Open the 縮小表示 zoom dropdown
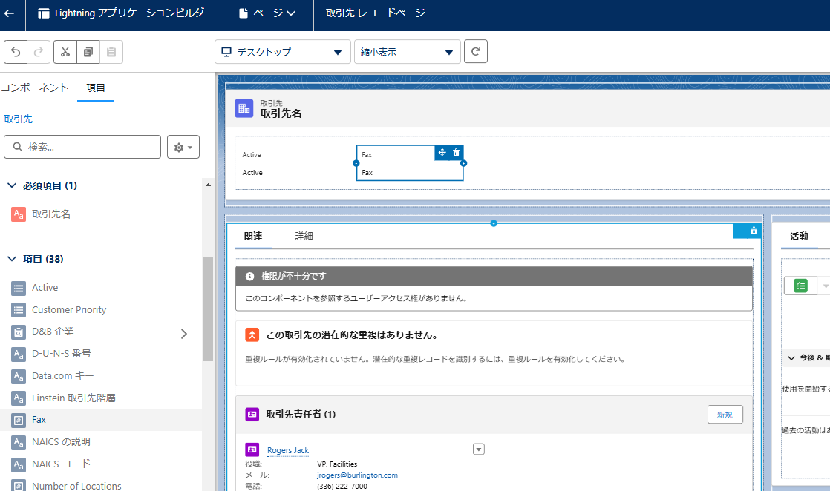This screenshot has height=491, width=830. click(x=407, y=52)
